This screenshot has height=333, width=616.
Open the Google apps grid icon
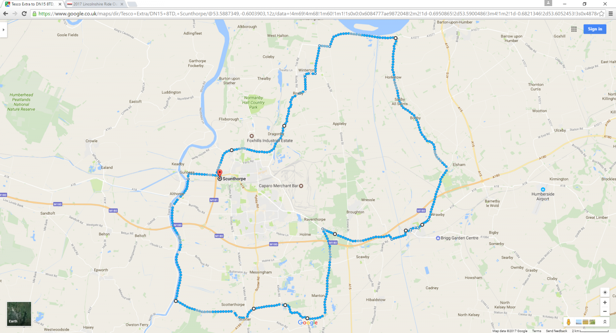coord(574,29)
